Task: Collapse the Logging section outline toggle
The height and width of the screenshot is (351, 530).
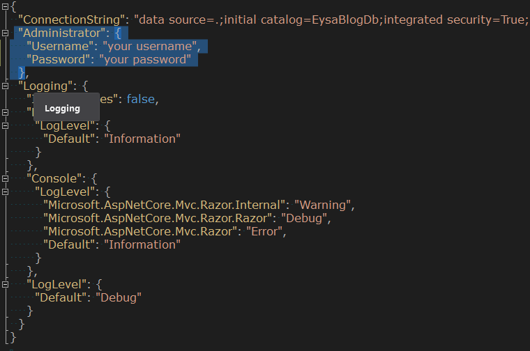Action: pos(6,86)
